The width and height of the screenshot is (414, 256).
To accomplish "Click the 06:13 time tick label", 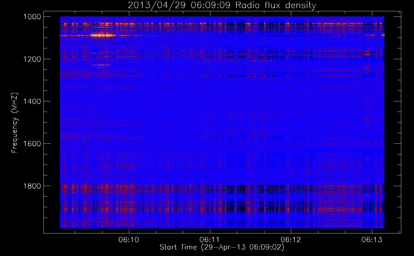I will (372, 240).
